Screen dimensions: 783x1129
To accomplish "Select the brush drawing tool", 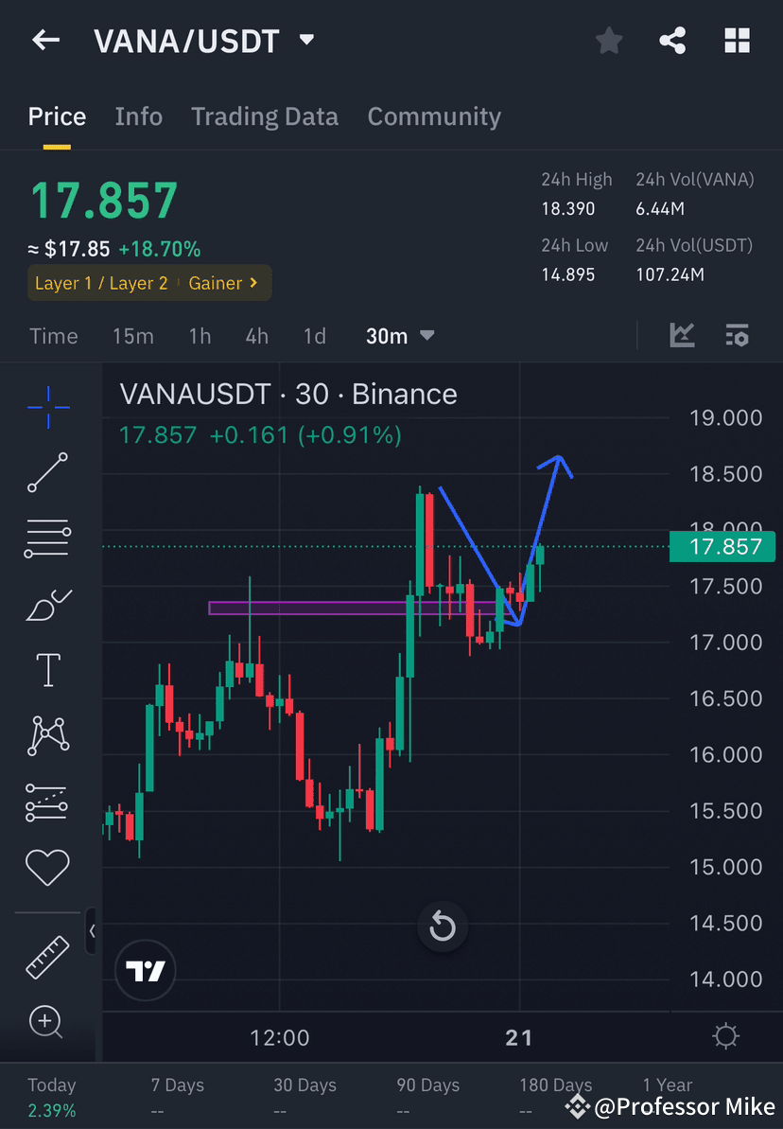I will [47, 604].
